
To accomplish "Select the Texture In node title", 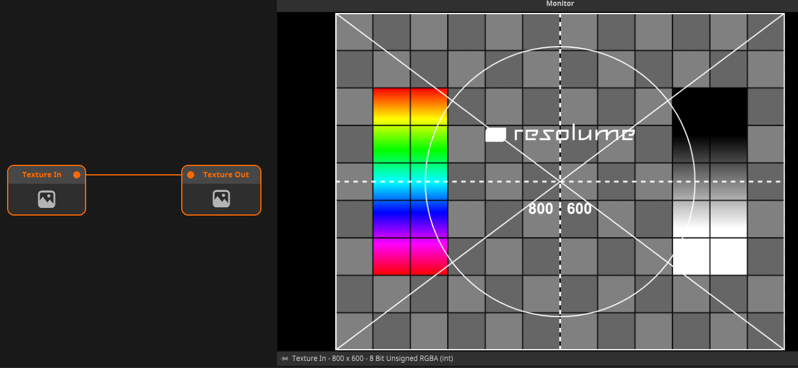I will 42,175.
